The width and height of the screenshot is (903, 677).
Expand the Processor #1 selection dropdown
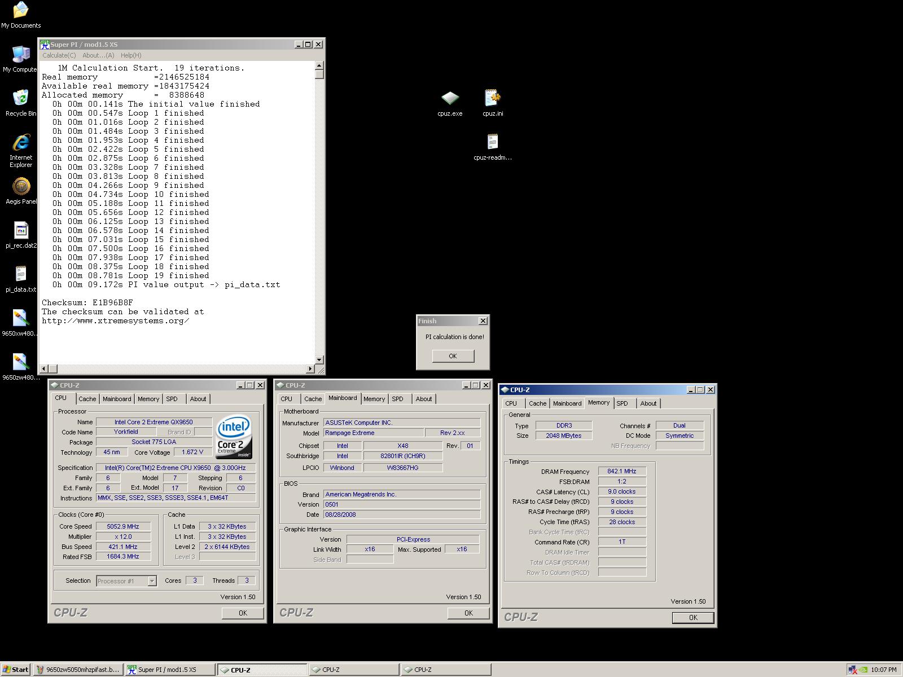152,581
